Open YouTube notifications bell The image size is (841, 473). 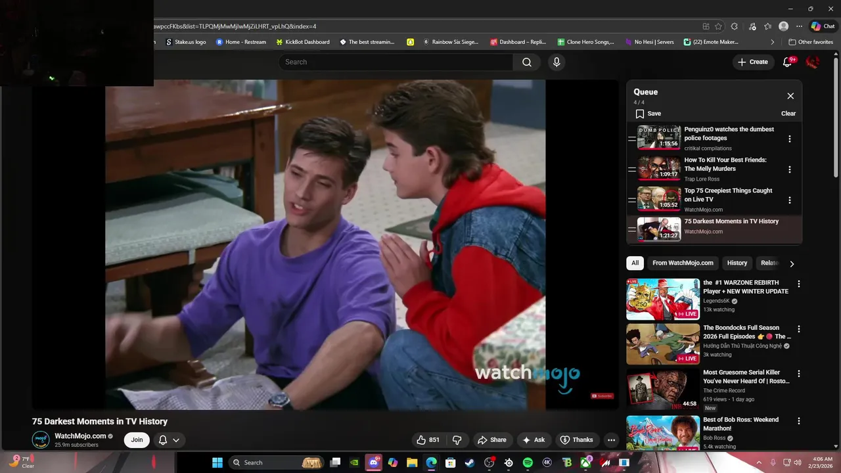click(787, 62)
